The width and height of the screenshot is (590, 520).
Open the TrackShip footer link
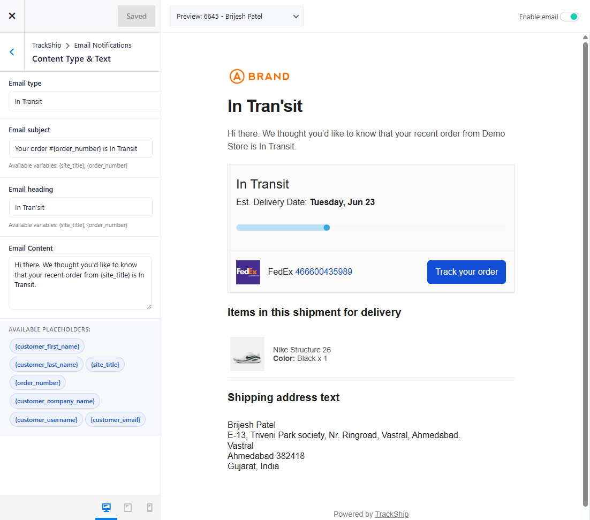tap(392, 514)
